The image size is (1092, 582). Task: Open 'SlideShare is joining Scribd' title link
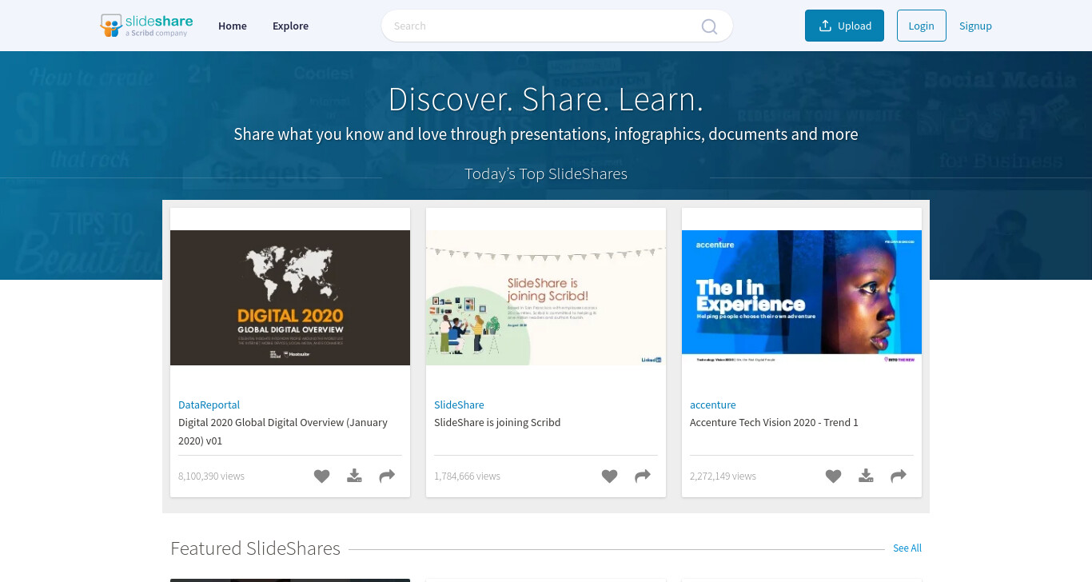click(497, 422)
